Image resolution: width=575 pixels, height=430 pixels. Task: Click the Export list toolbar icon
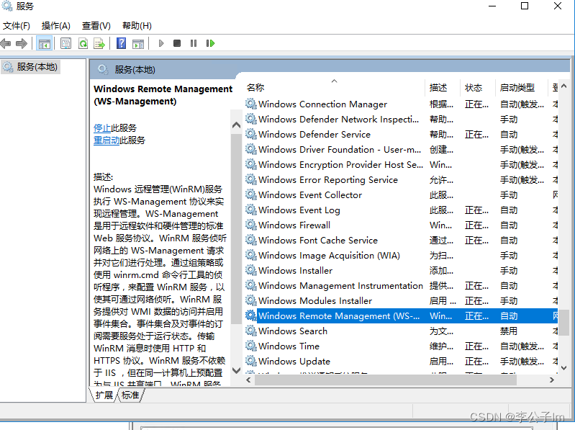[x=99, y=44]
